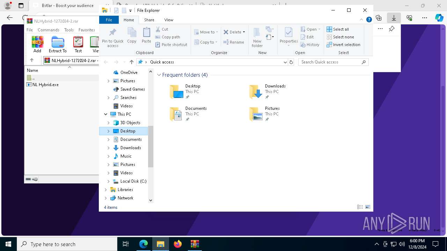
Task: Switch to large icons view in status bar
Action: pyautogui.click(x=368, y=207)
